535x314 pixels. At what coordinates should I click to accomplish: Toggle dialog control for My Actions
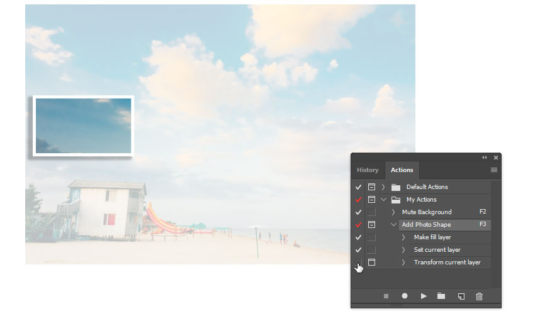(371, 200)
